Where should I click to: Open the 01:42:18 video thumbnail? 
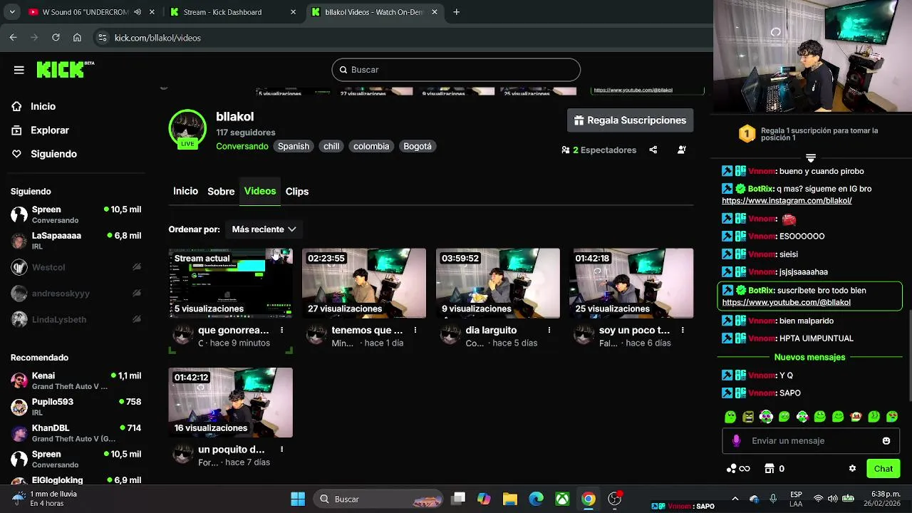(631, 283)
